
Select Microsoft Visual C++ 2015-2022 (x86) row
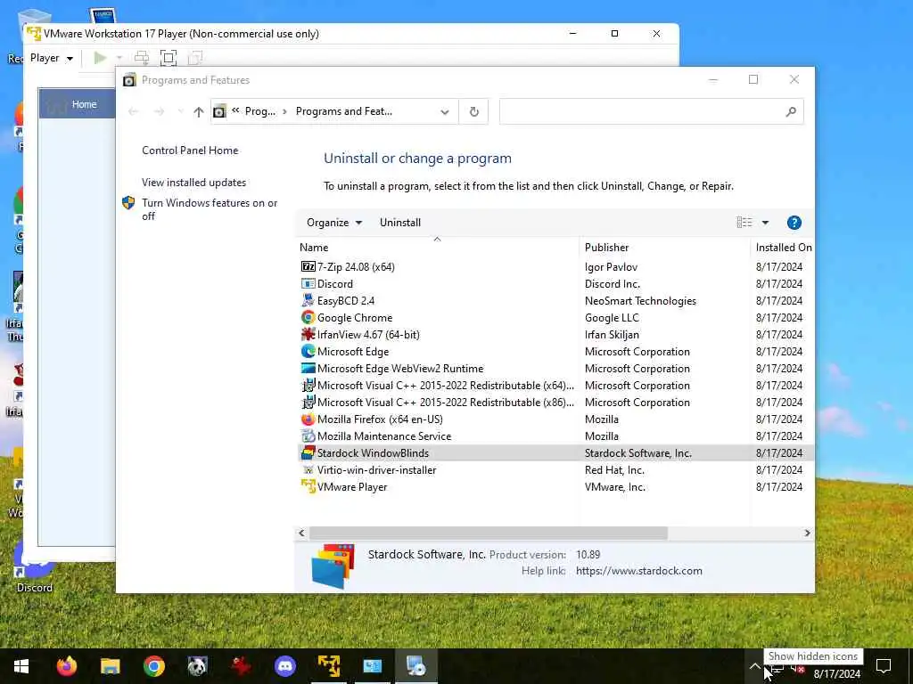pyautogui.click(x=555, y=402)
